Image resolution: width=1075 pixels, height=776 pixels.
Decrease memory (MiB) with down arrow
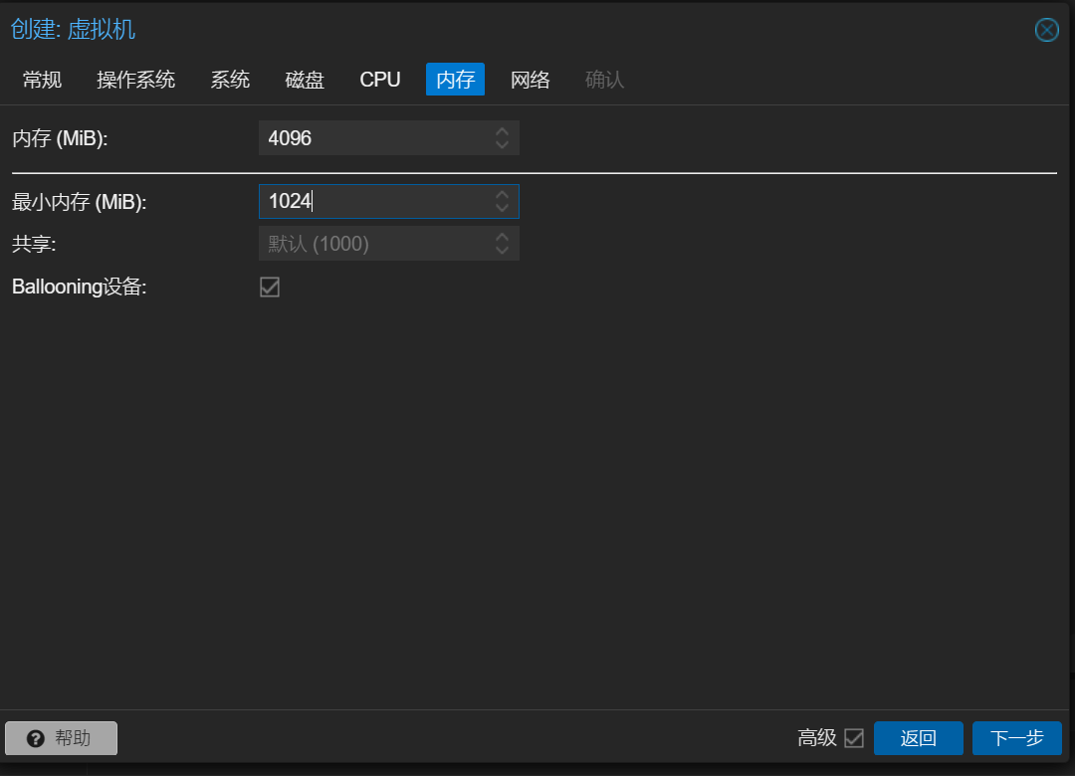pos(502,145)
